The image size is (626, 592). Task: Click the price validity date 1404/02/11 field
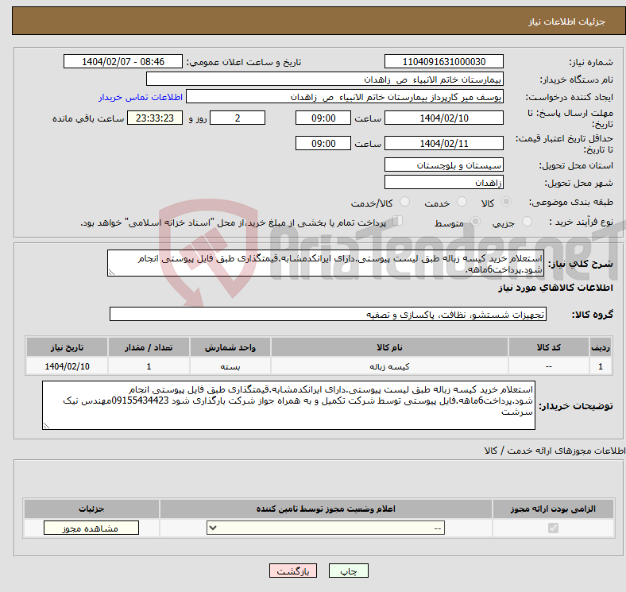(443, 143)
